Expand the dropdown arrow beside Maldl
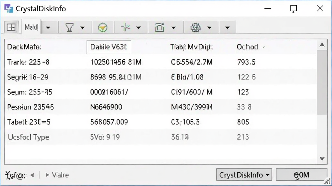 pyautogui.click(x=48, y=28)
